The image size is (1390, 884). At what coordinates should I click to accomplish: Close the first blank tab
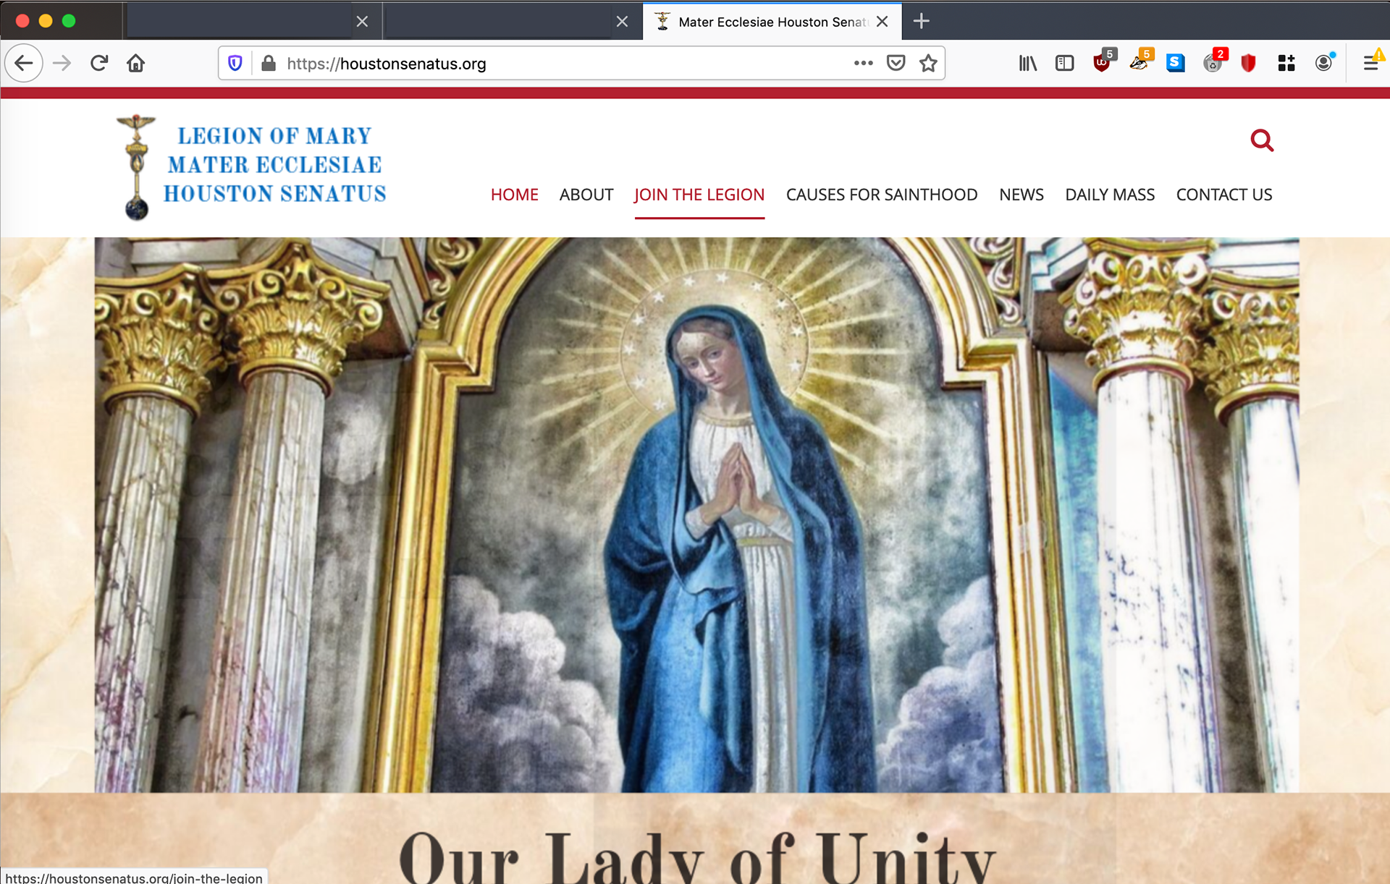pyautogui.click(x=362, y=22)
